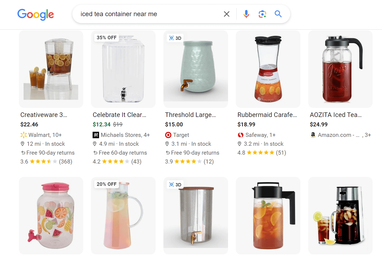Click the Safeway store icon
Screen dimensions: 382x256
pyautogui.click(x=240, y=135)
